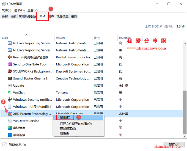The height and width of the screenshot is (151, 187).
Task: Click the Realtek audio manager speaker icon
Action: coord(10,57)
